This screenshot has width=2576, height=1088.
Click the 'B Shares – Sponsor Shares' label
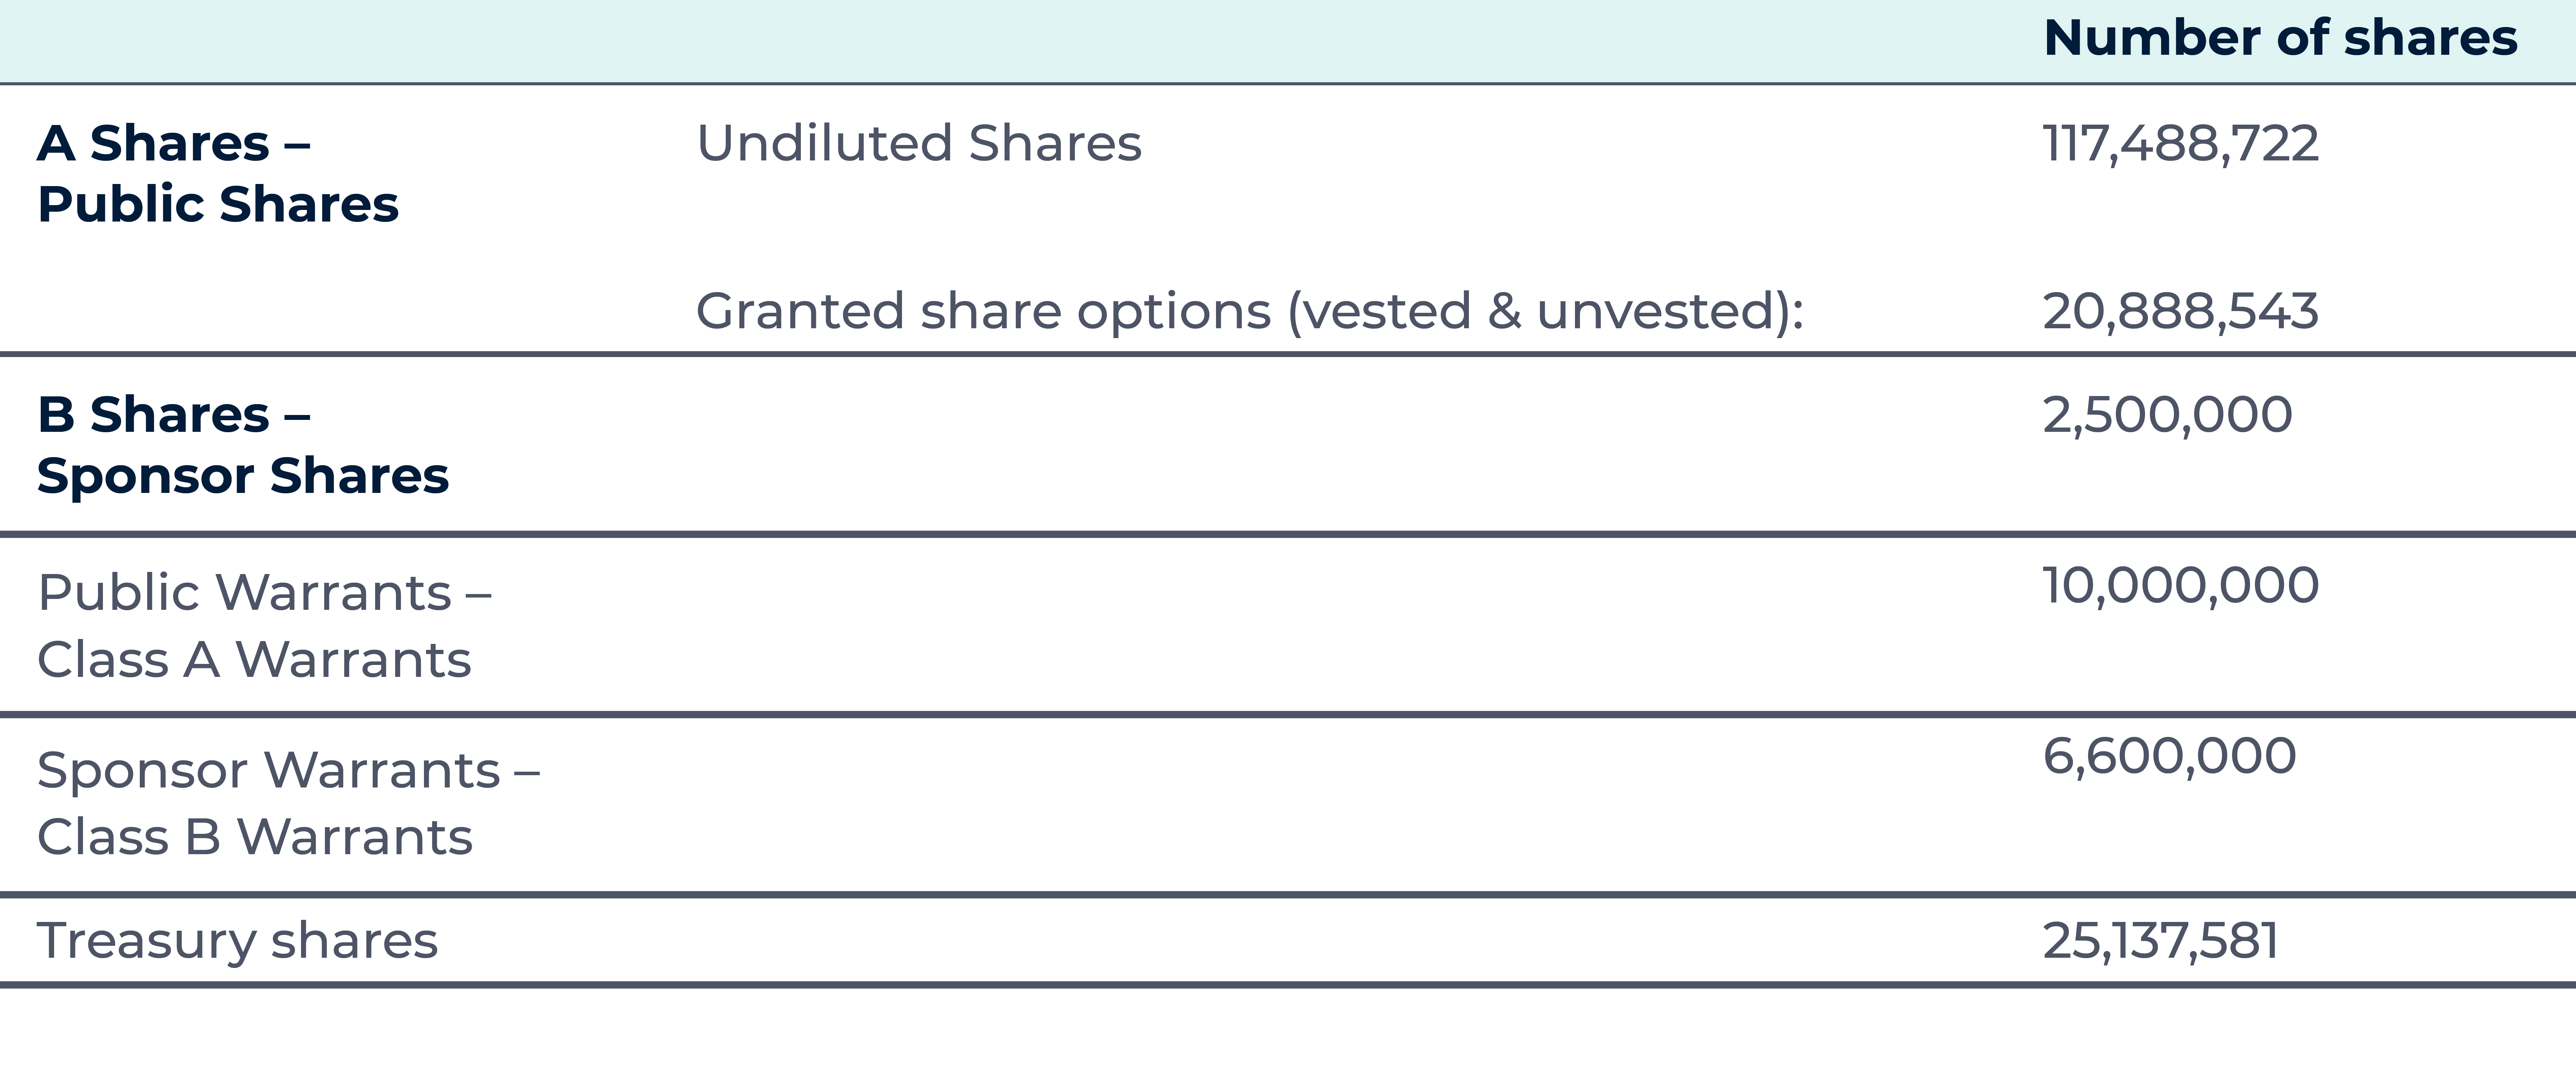pos(243,445)
